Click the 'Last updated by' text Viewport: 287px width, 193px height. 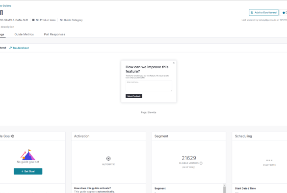point(264,20)
